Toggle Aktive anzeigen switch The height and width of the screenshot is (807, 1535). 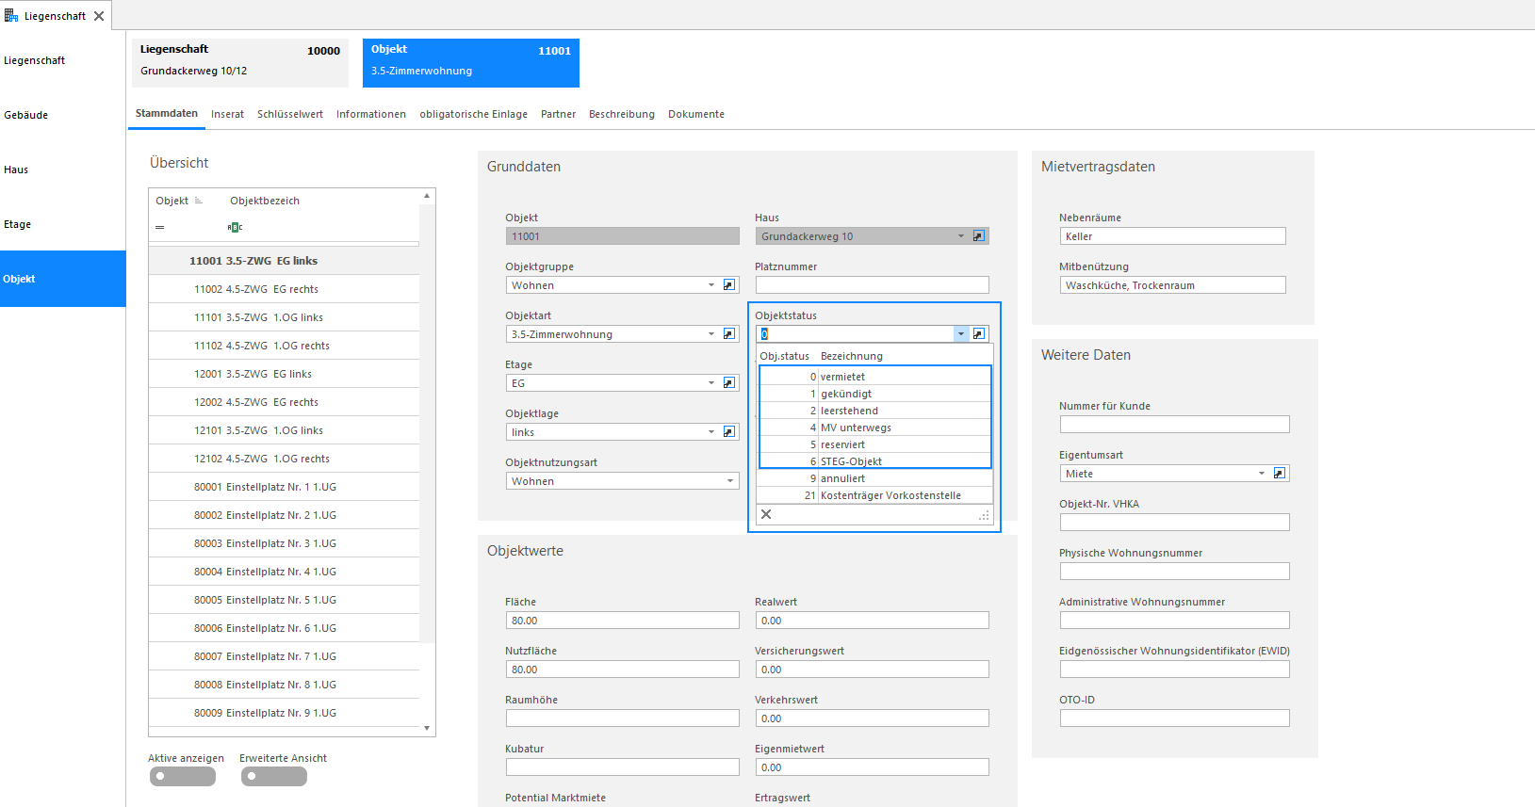coord(183,777)
